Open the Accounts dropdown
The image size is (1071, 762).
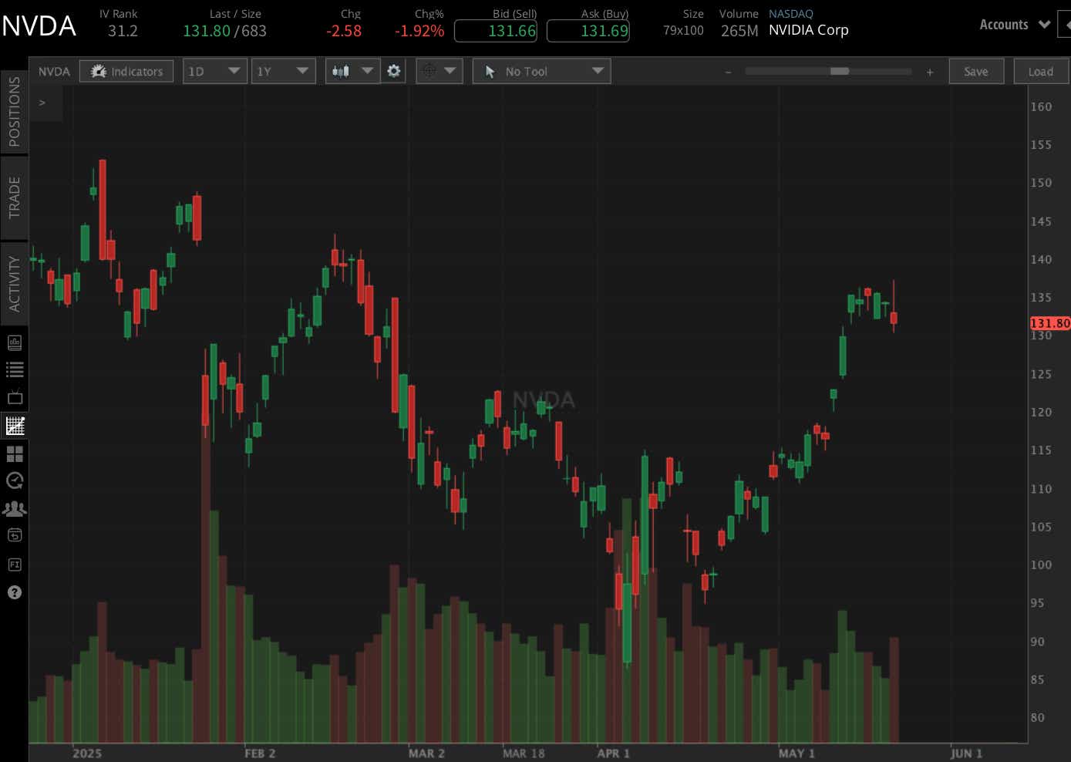[x=1014, y=24]
